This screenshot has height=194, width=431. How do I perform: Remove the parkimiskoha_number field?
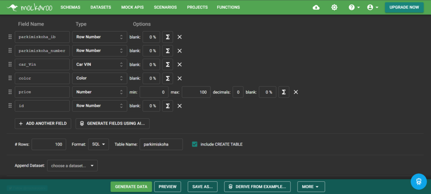coord(179,51)
